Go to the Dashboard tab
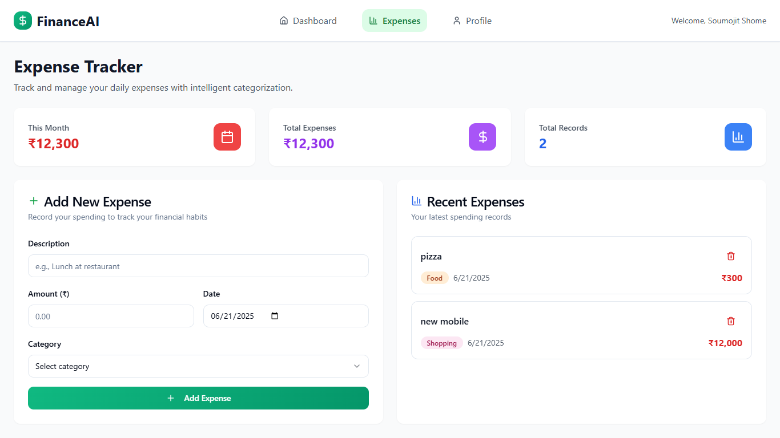780x438 pixels. (x=308, y=21)
